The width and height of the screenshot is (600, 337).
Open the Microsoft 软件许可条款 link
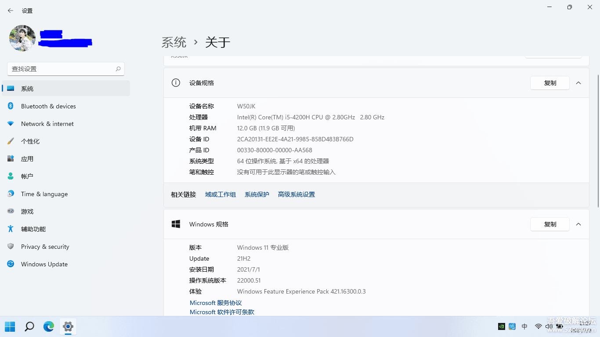[222, 312]
